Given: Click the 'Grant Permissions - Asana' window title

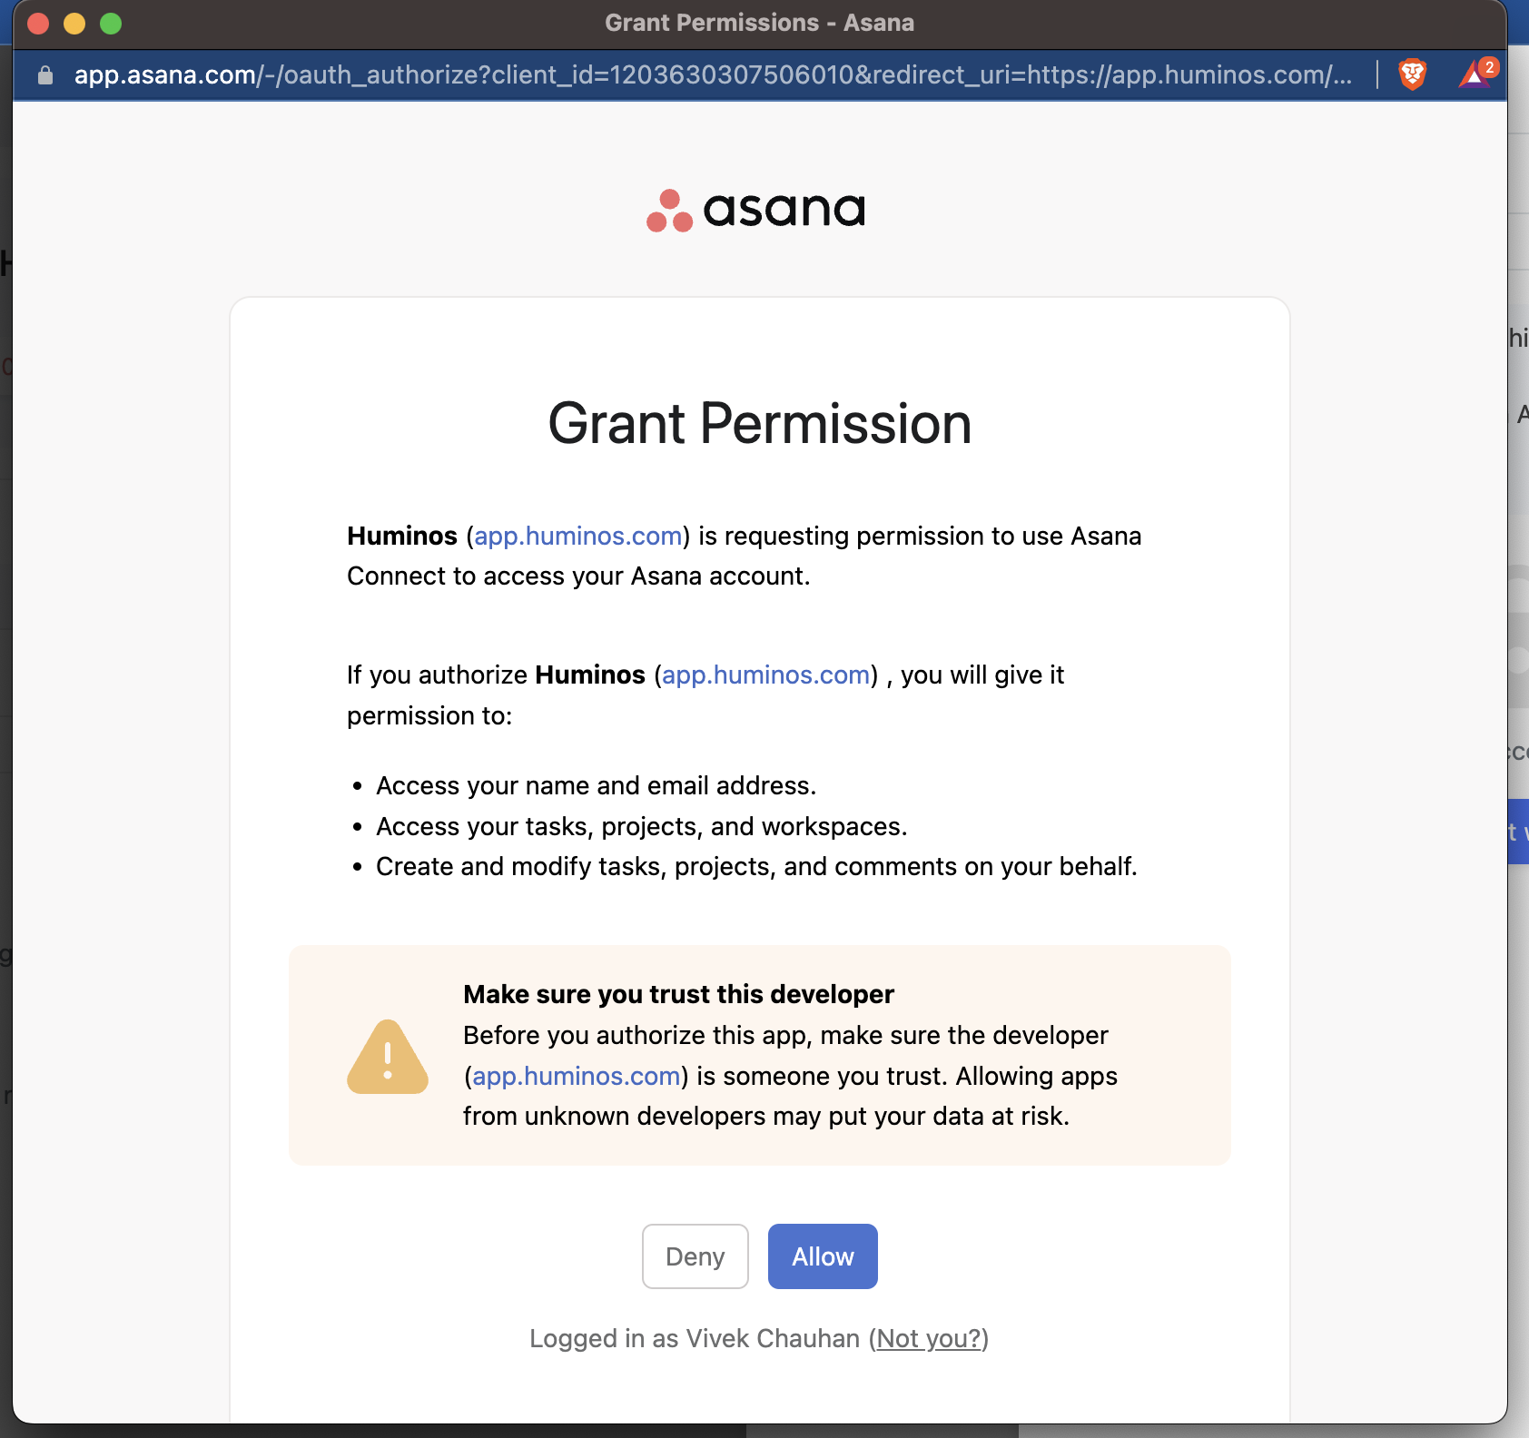Looking at the screenshot, I should click(760, 23).
